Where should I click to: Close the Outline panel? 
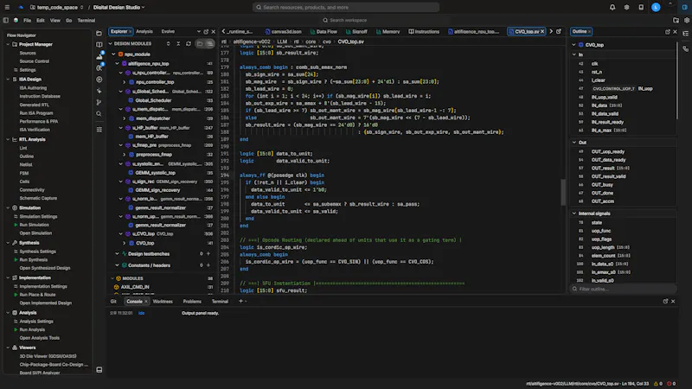[675, 32]
